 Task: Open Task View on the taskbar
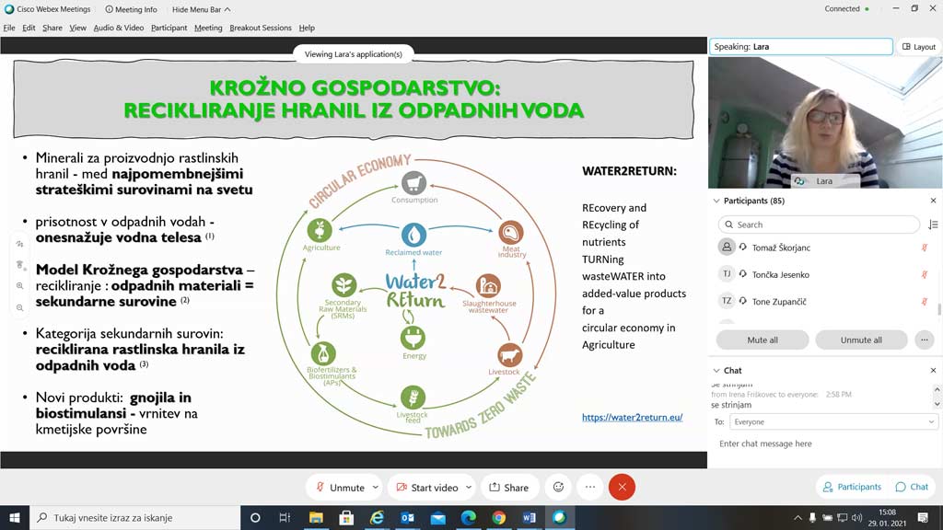pyautogui.click(x=285, y=517)
